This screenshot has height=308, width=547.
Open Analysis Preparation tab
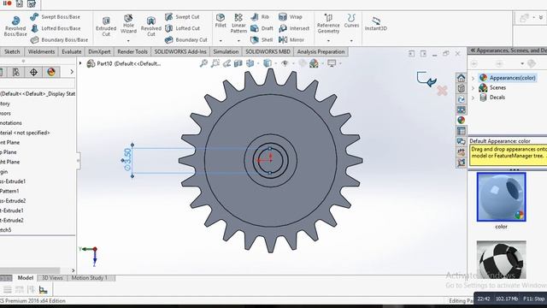tap(321, 51)
